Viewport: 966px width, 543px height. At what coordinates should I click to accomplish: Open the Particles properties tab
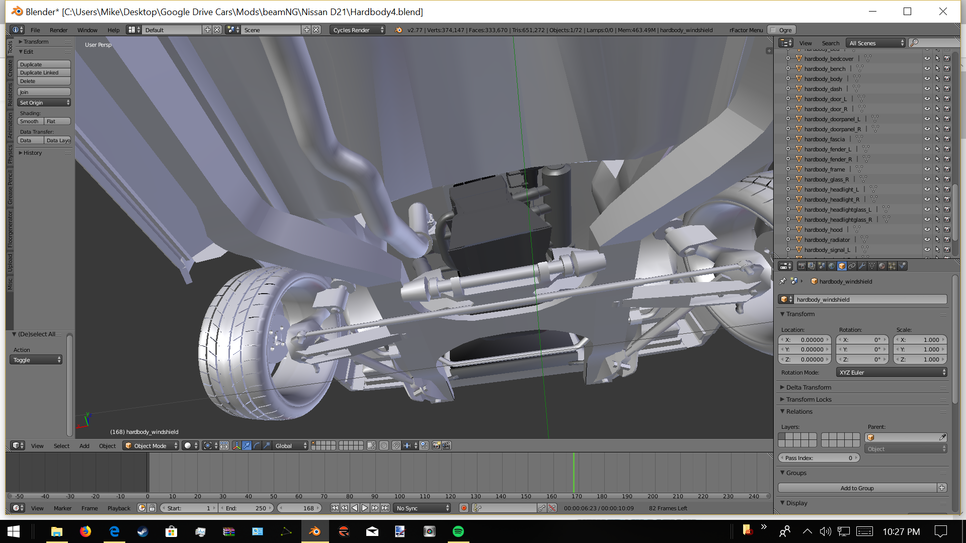892,266
